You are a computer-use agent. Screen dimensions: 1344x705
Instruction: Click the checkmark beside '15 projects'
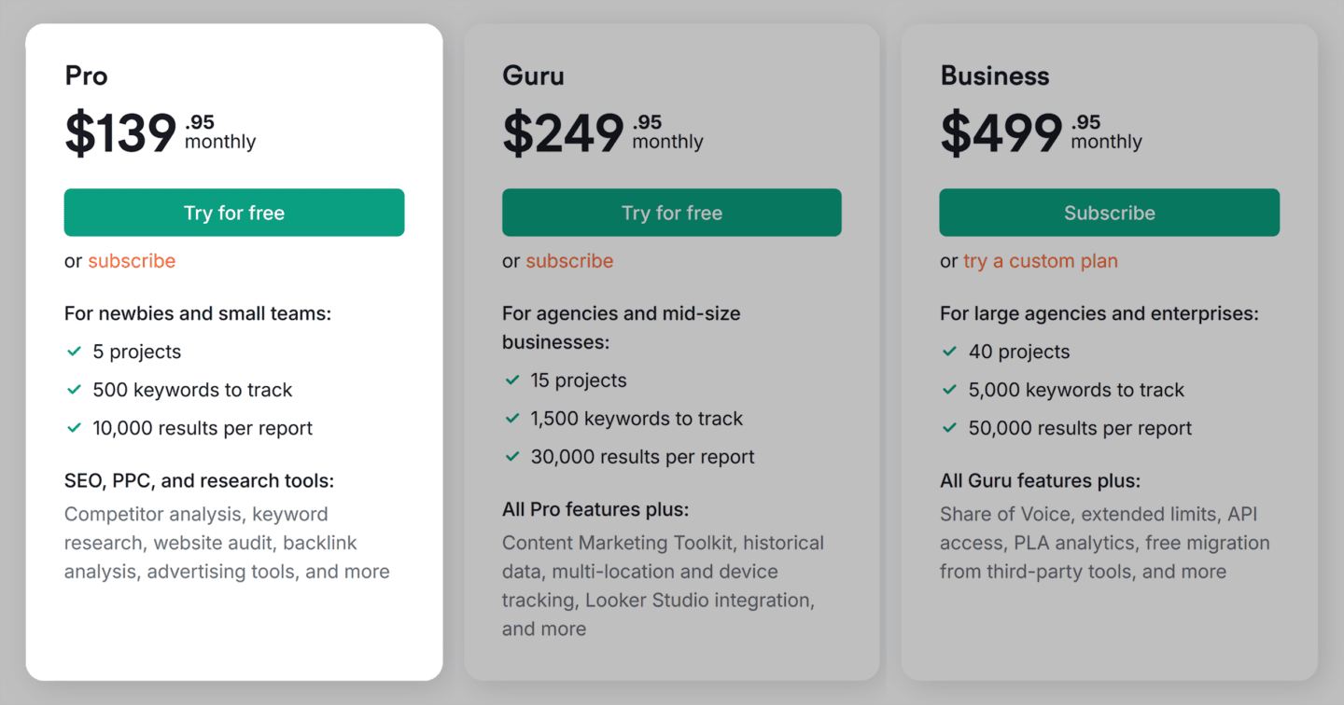(x=512, y=380)
